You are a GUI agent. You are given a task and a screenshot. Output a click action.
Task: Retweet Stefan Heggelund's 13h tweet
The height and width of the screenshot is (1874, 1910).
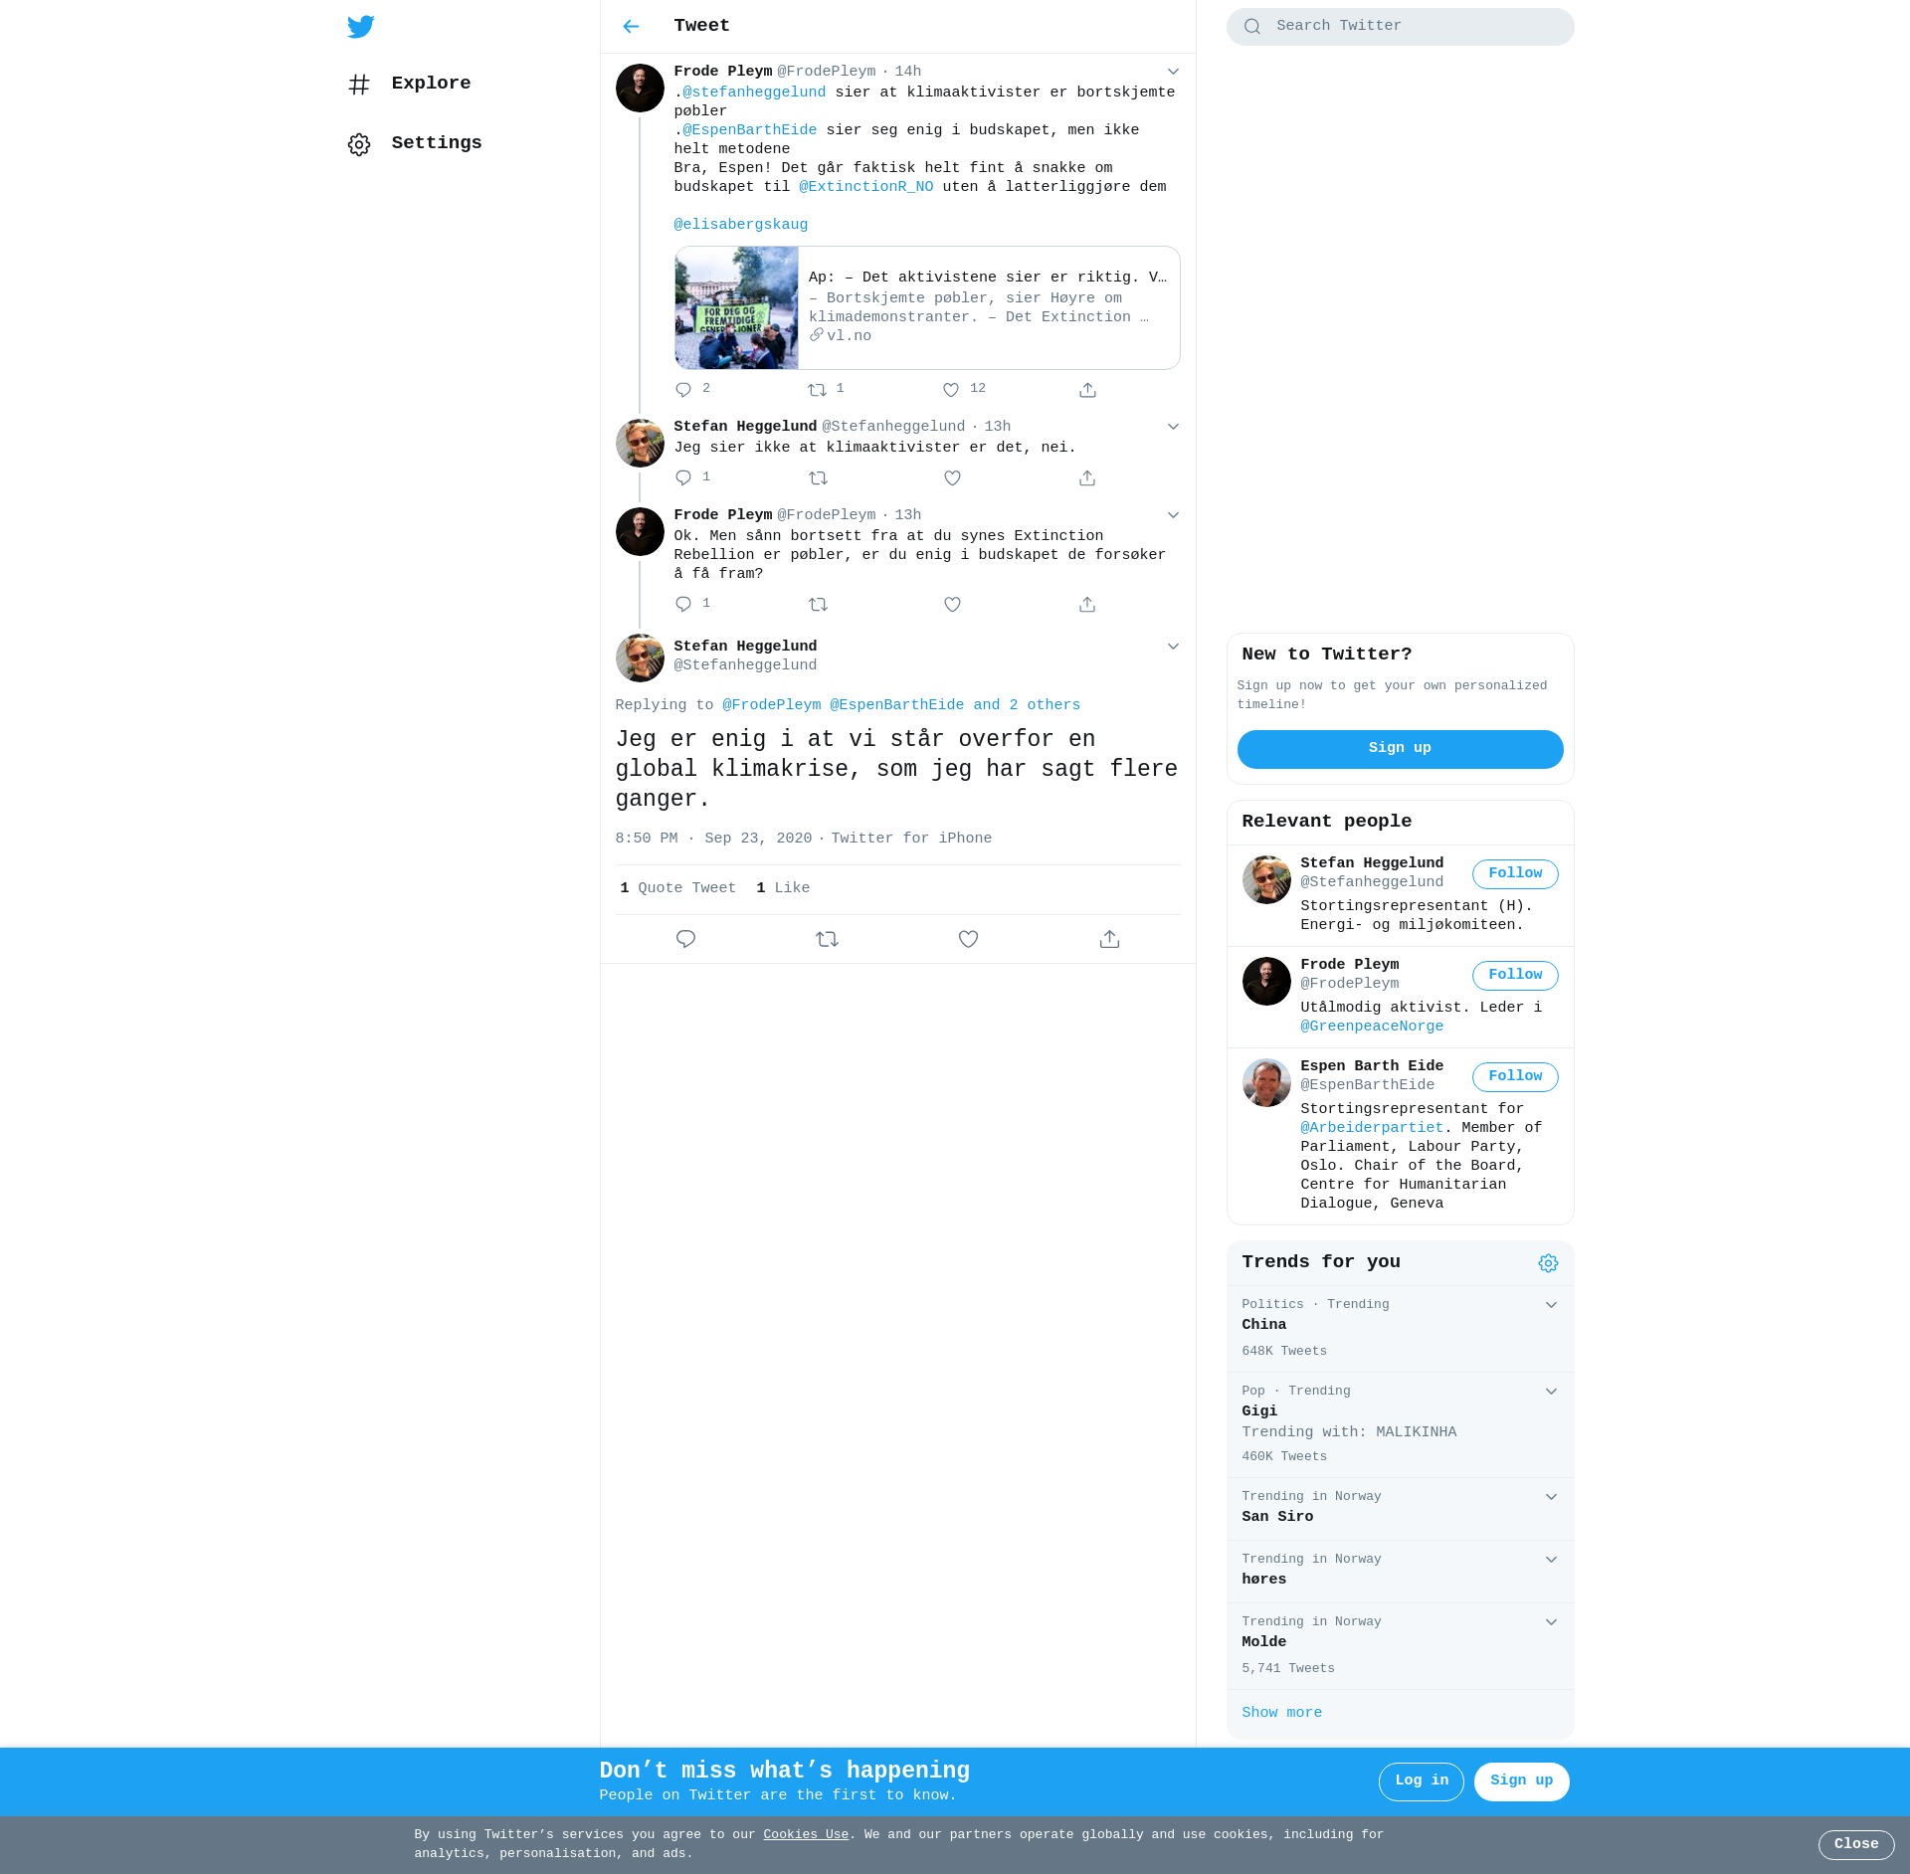[818, 478]
